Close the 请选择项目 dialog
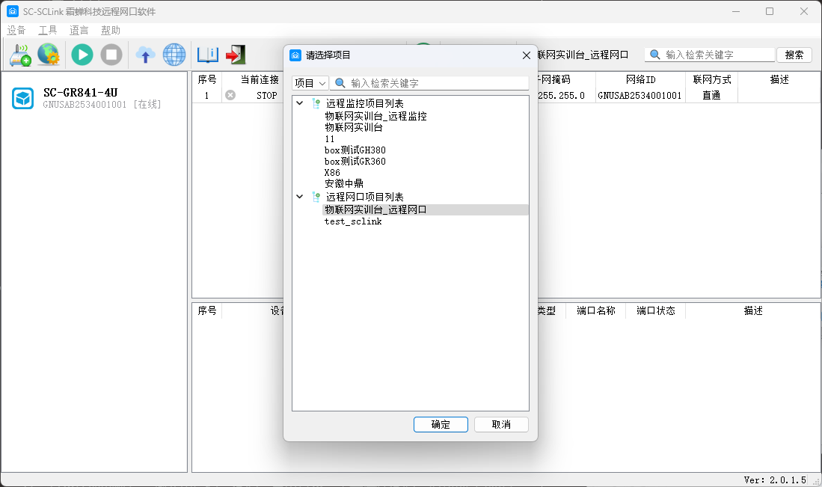The width and height of the screenshot is (822, 487). 526,55
